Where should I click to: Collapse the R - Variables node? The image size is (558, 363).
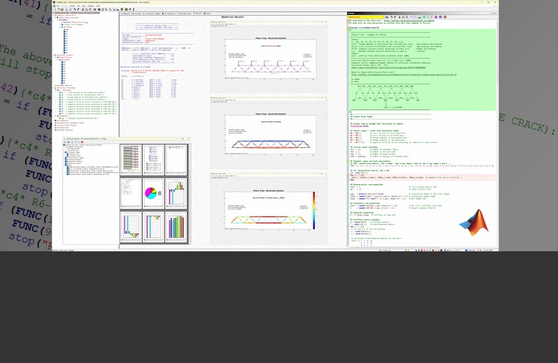pos(55,90)
